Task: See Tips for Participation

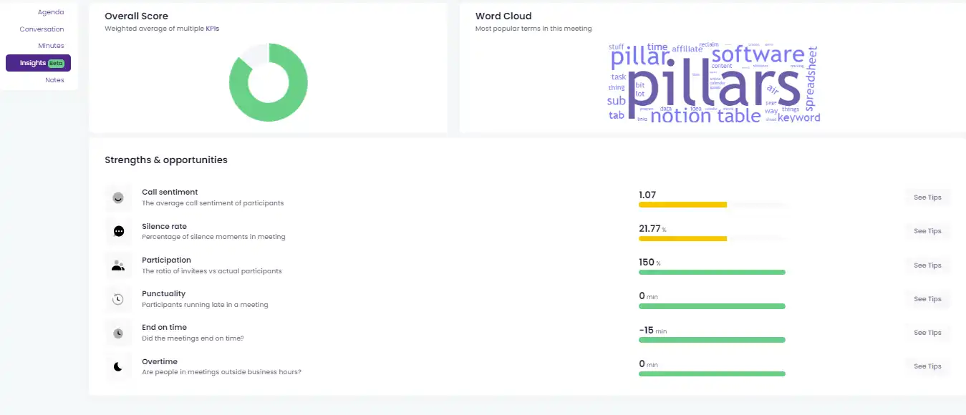Action: pos(927,265)
